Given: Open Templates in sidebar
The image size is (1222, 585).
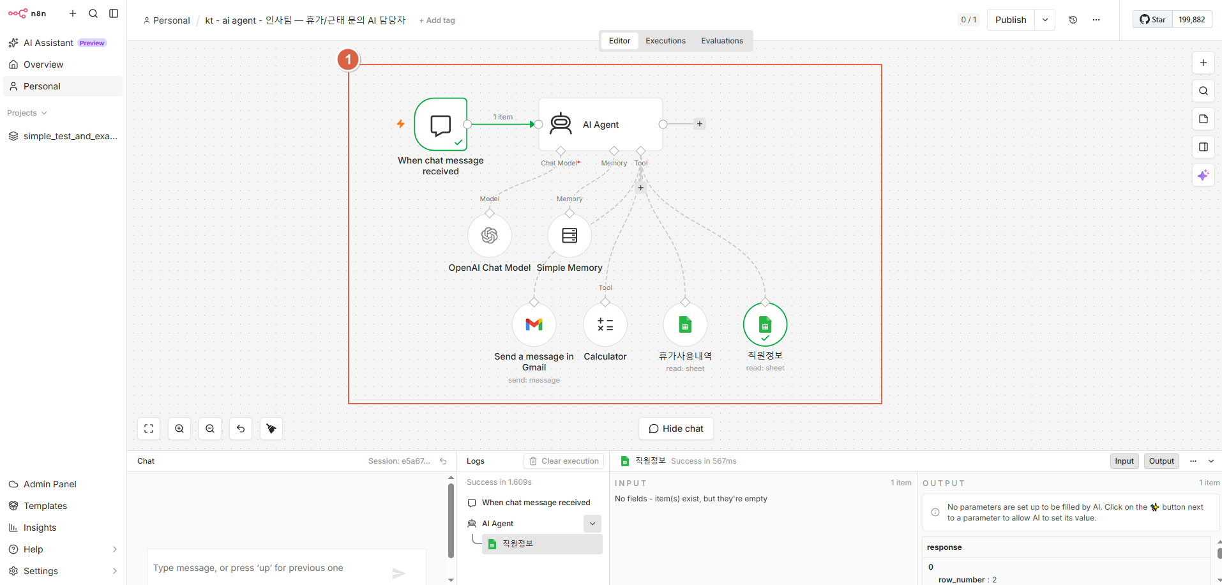Looking at the screenshot, I should (63, 506).
